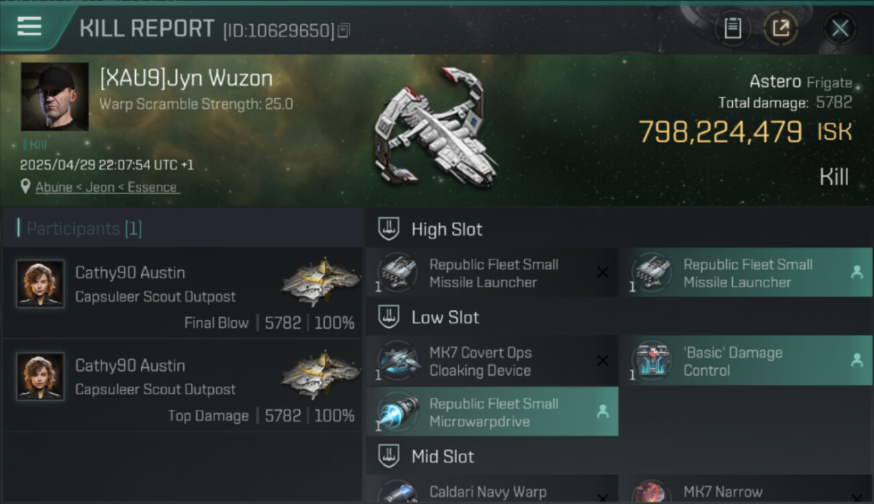Collapse the Low Slot section header
This screenshot has height=504, width=874.
[x=619, y=317]
